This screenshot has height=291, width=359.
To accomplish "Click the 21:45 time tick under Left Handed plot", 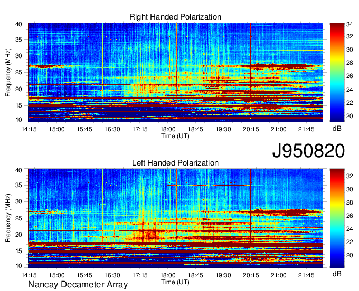I will (306, 275).
